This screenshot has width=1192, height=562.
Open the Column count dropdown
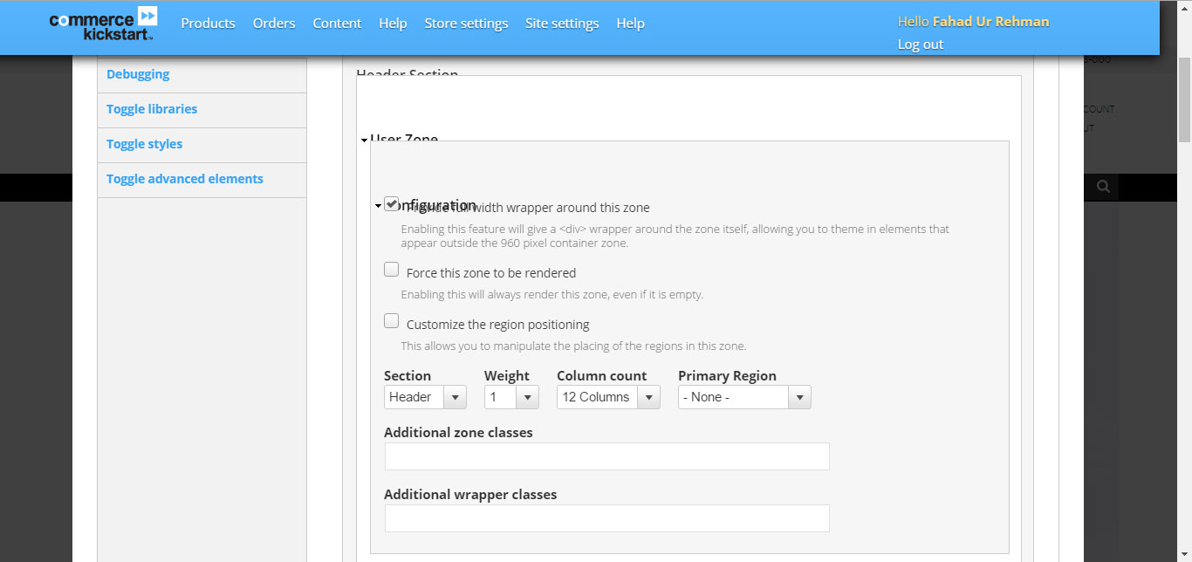[608, 397]
